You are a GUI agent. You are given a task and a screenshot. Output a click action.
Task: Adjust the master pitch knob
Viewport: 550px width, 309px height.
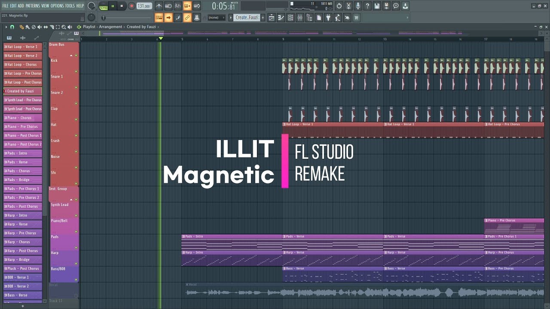pyautogui.click(x=92, y=18)
